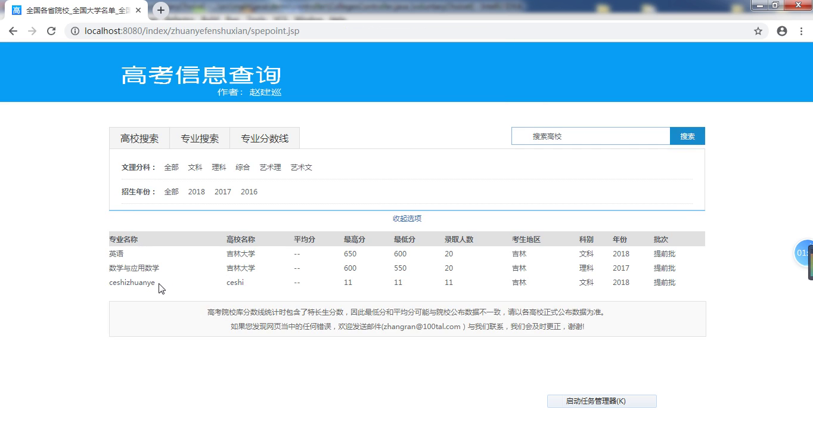Filter by 艺术文

click(301, 168)
